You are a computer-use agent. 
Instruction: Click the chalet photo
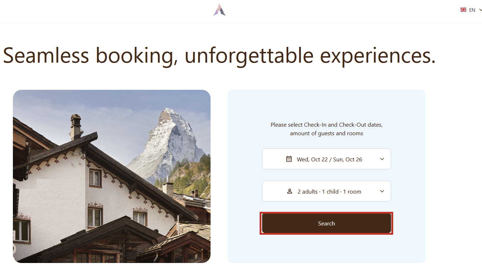tap(111, 176)
